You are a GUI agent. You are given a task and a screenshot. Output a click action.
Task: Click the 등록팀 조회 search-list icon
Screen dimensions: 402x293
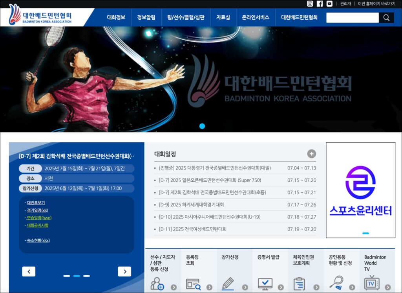(x=193, y=284)
